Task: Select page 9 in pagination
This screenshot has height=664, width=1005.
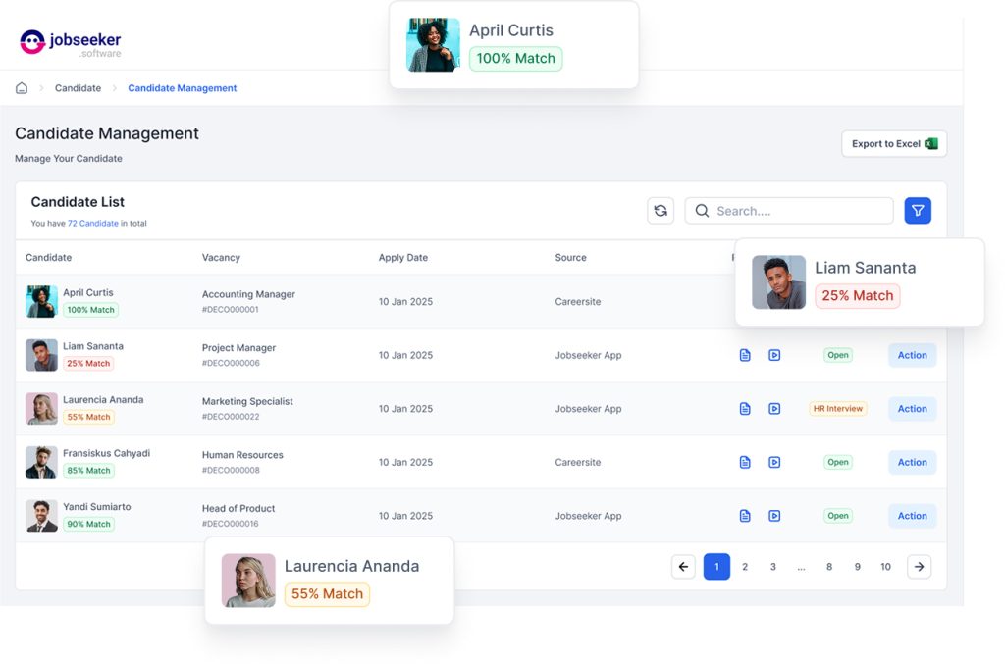Action: 858,567
